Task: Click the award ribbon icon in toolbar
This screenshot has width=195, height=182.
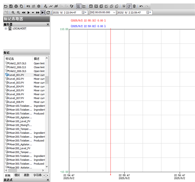Action: (134, 6)
